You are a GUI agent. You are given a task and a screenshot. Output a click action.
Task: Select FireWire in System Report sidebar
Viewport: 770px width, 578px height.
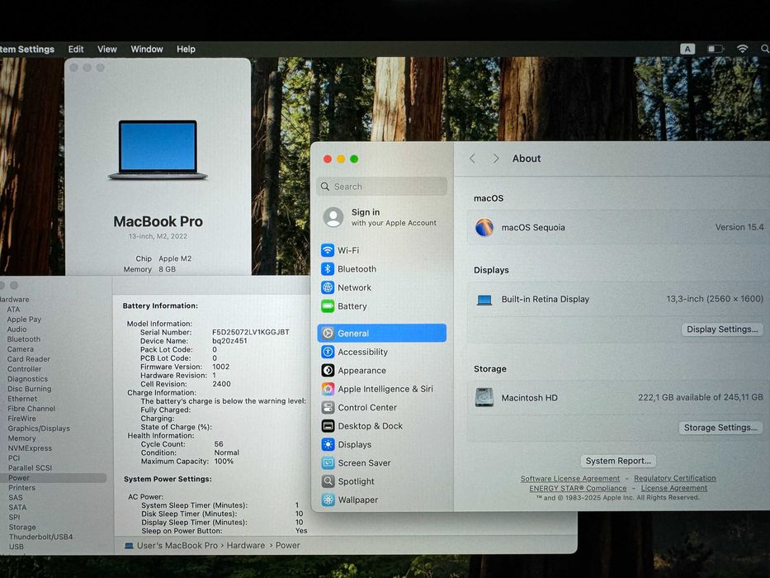(x=21, y=419)
